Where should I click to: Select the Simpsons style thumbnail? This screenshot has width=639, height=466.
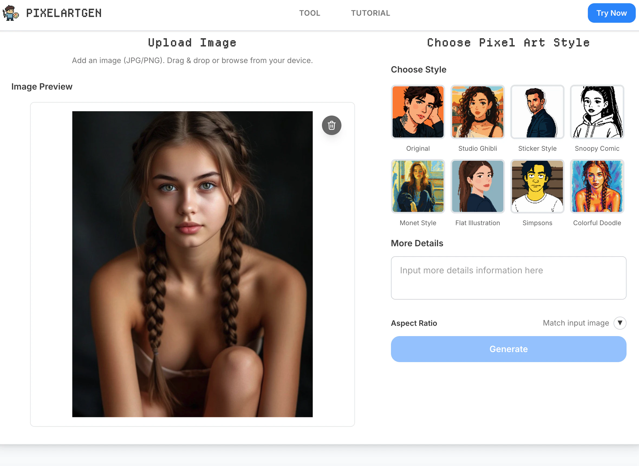coord(537,186)
